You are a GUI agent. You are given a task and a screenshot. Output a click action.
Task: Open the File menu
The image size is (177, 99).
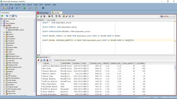tap(2, 5)
